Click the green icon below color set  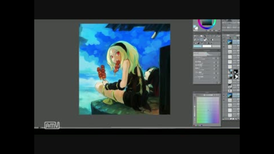tap(198, 125)
